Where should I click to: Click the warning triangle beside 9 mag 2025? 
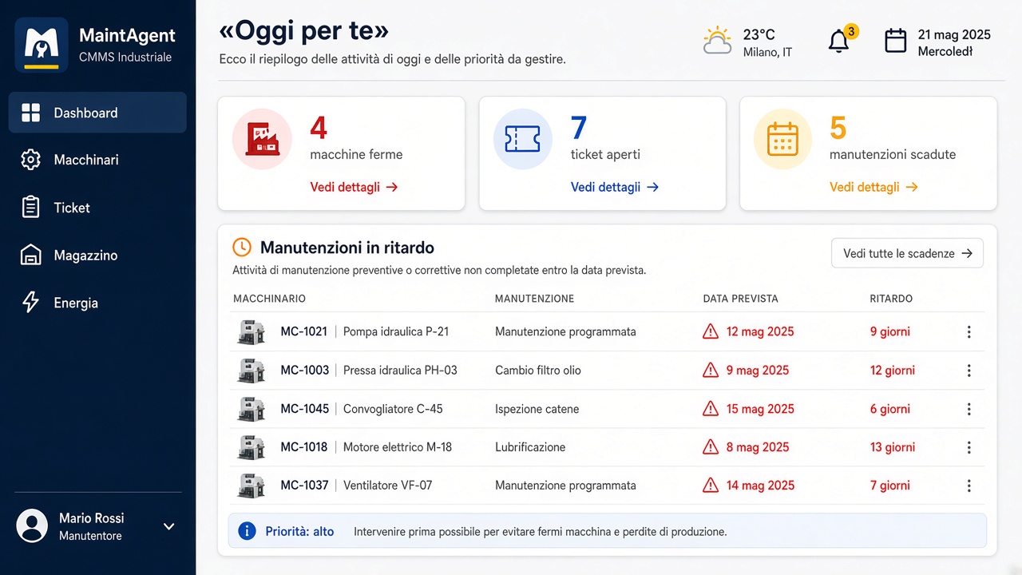point(711,370)
